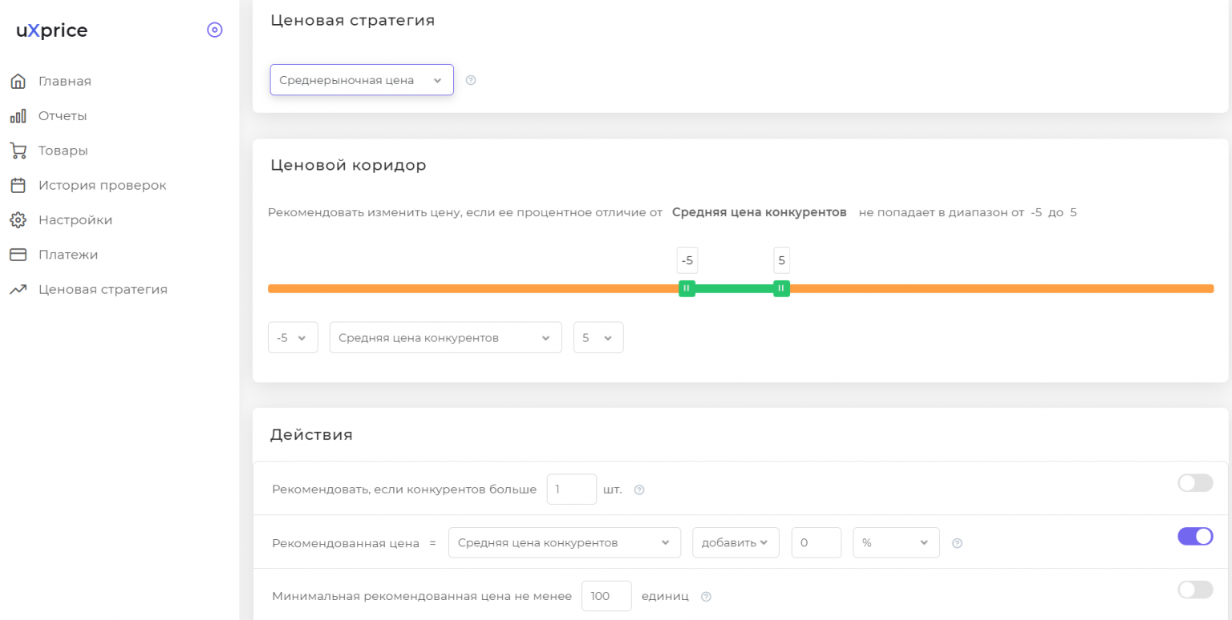Click the uXprice logo
1232x620 pixels.
52,31
